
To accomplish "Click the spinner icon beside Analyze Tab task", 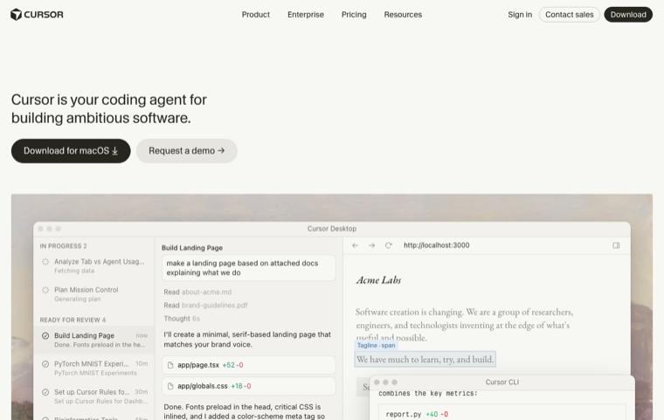I will (45, 262).
